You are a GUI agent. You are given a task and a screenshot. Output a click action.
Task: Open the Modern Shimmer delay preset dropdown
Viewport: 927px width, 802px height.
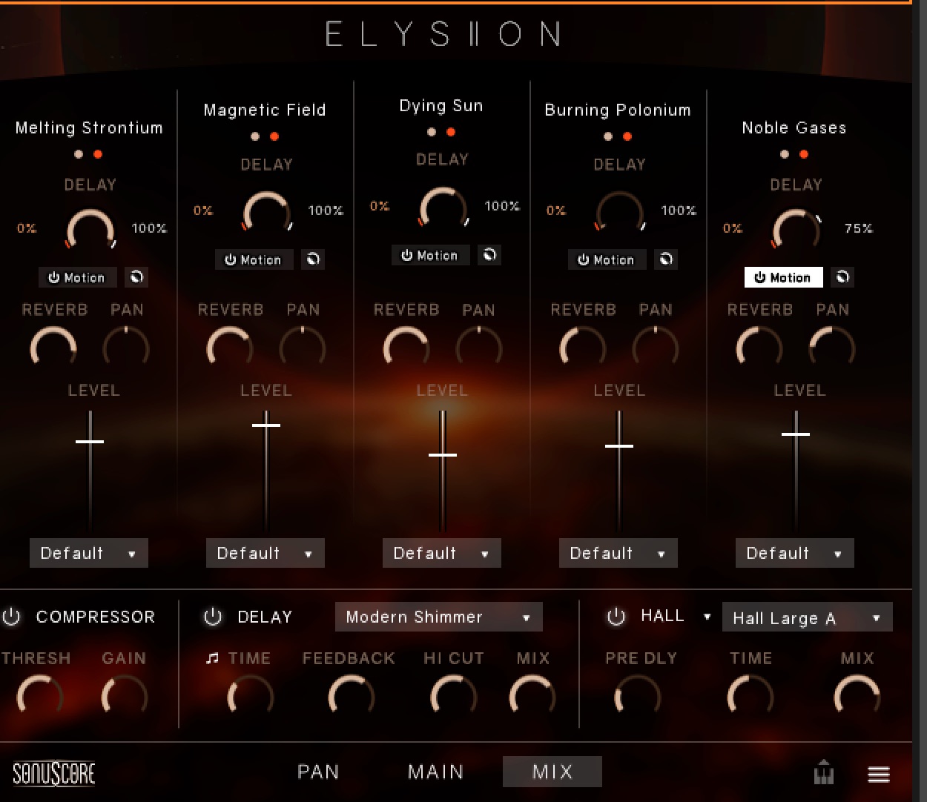[x=438, y=617]
